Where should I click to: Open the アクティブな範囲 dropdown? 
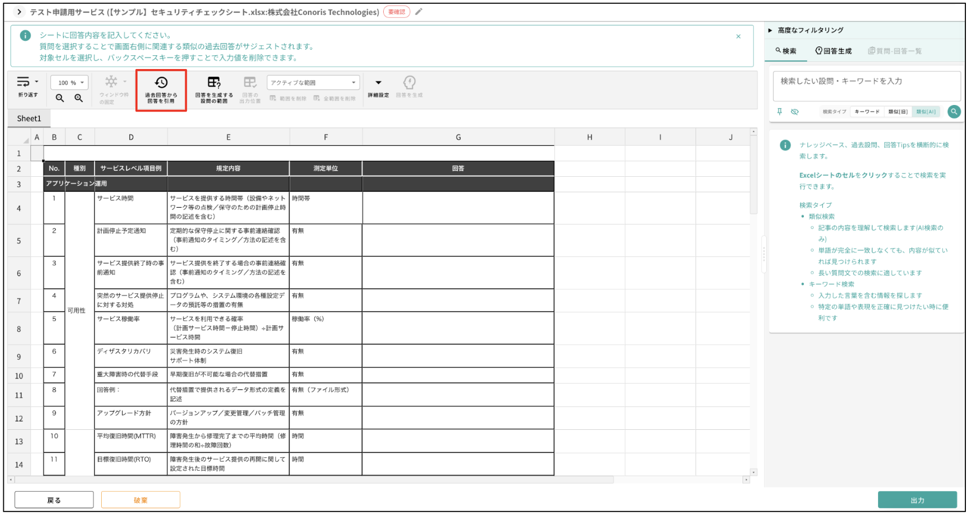(312, 82)
